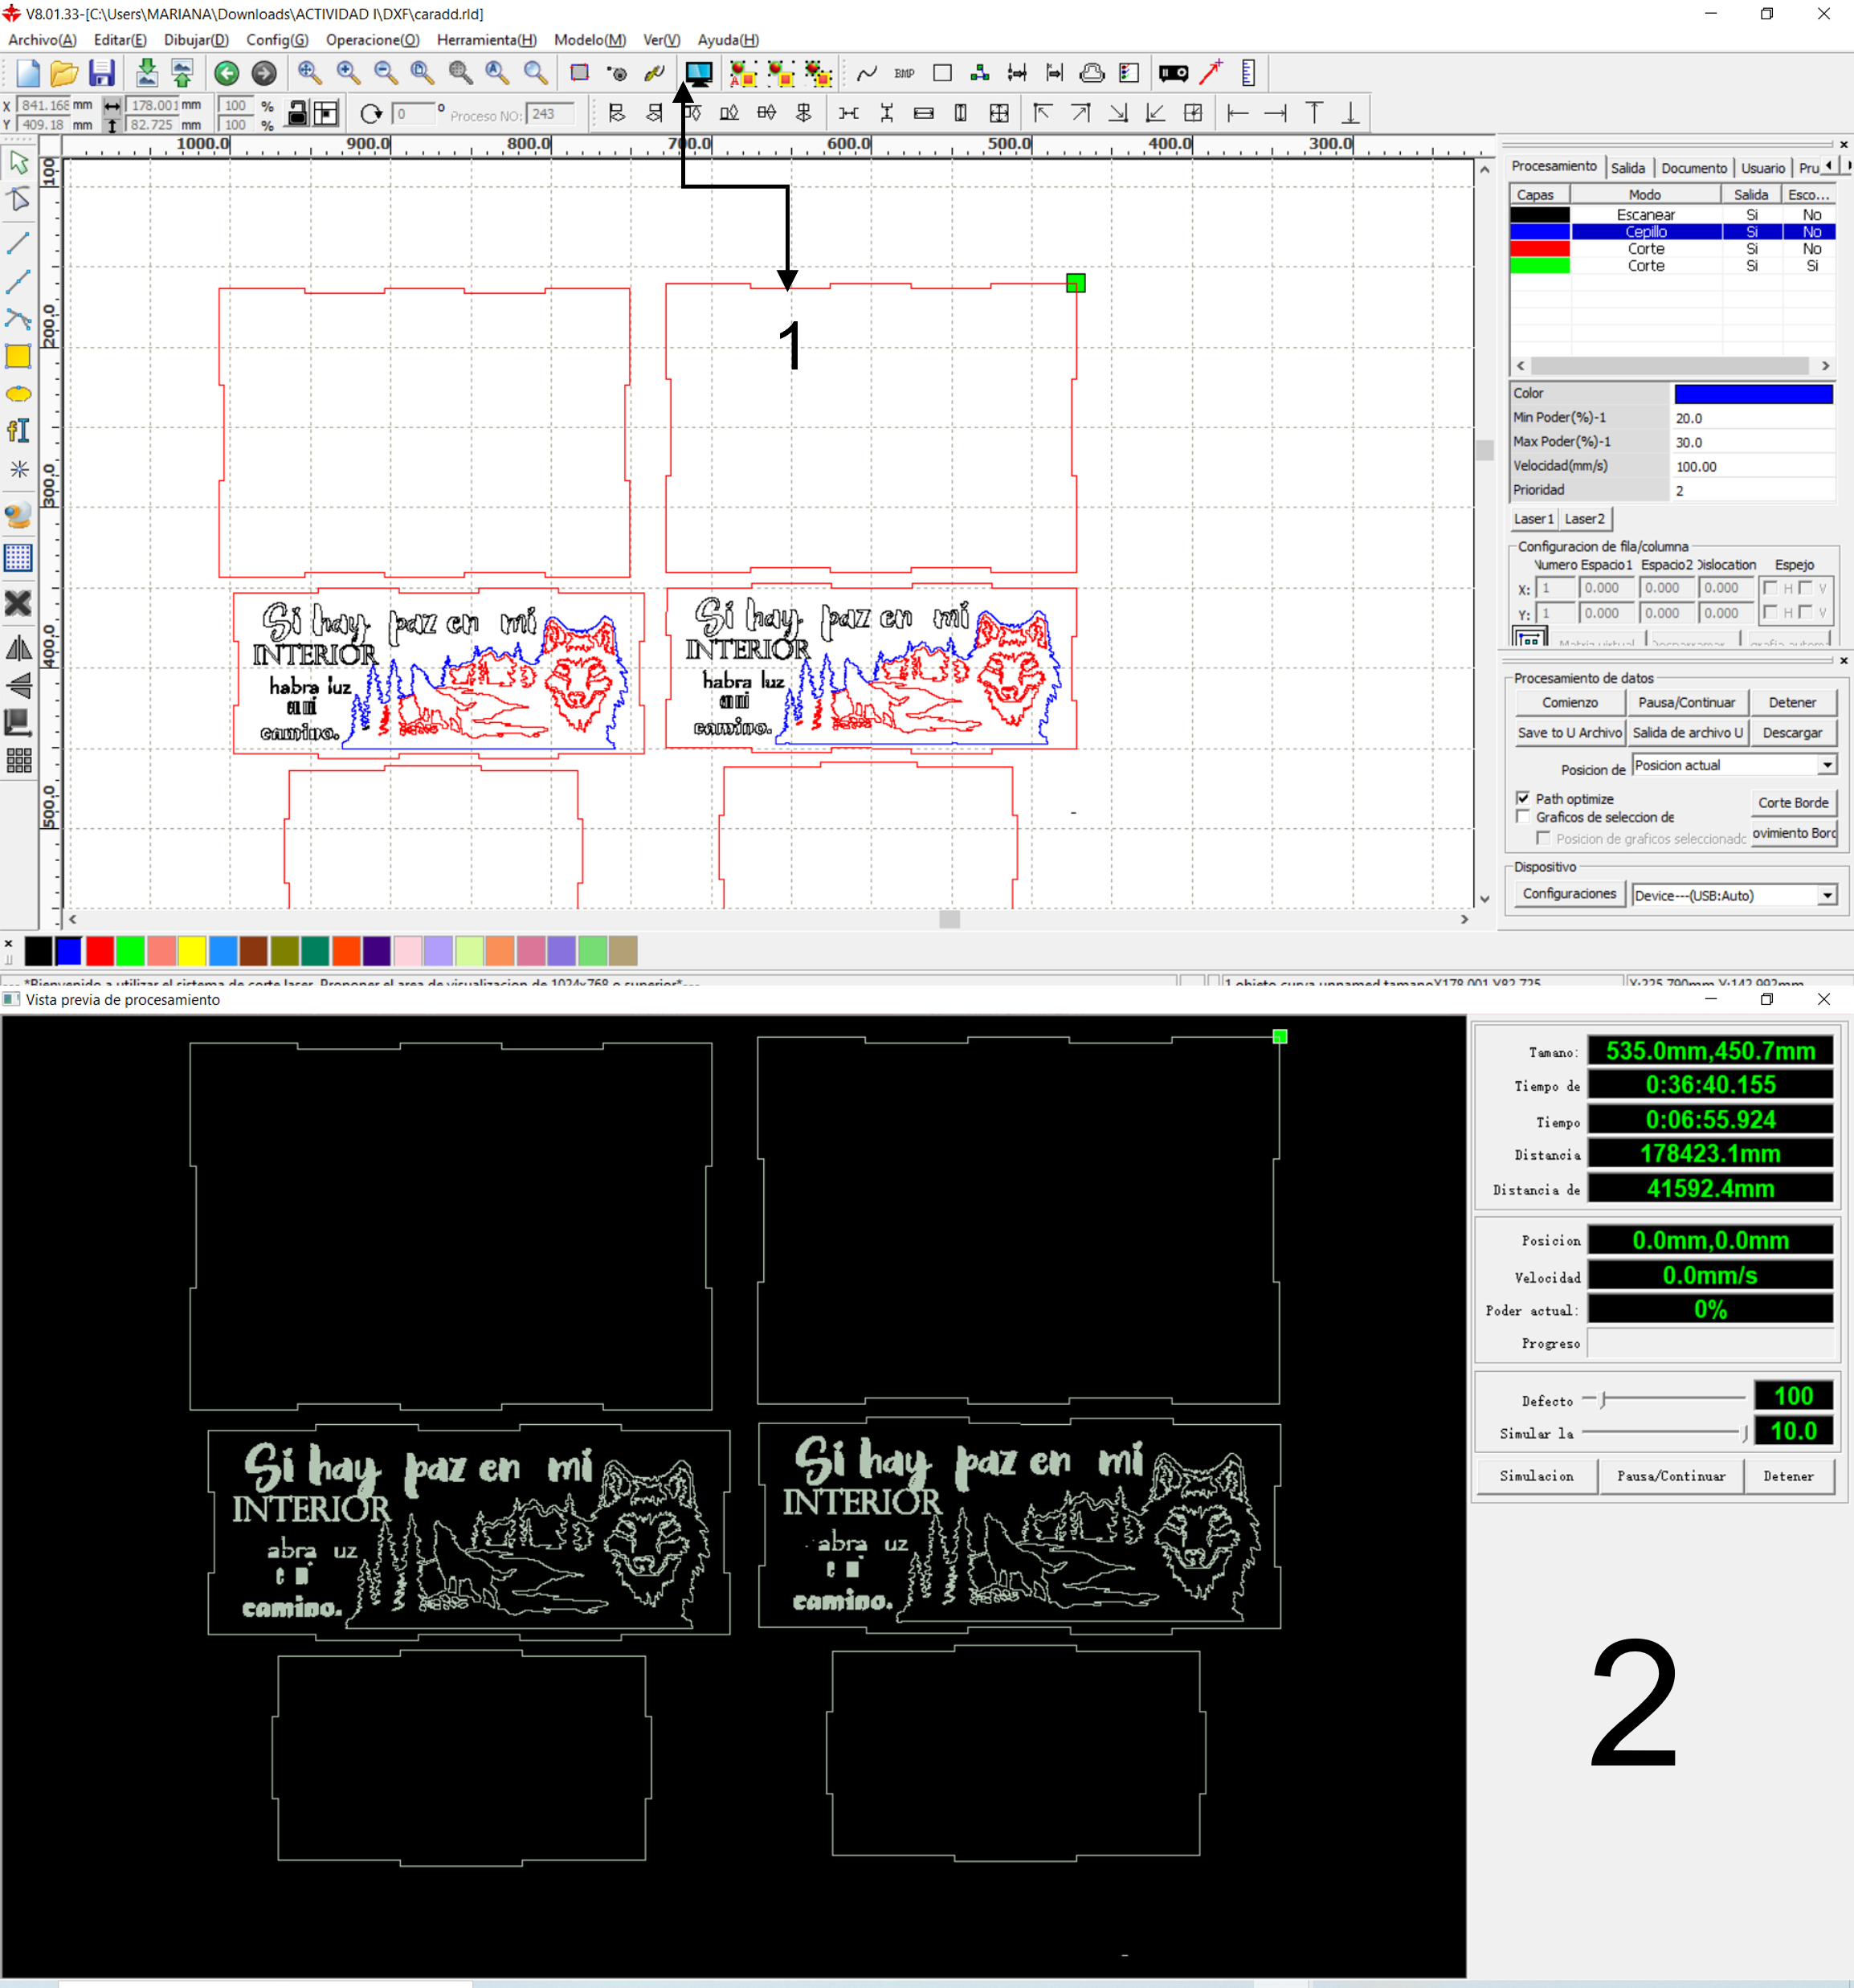Screen dimensions: 1854x1988
Task: Select the ellipse tool in left toolbar
Action: tap(18, 394)
